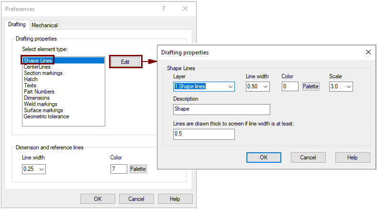Screen dimensions: 377x210
Task: Cancel the Preferences dialog
Action: [136, 199]
